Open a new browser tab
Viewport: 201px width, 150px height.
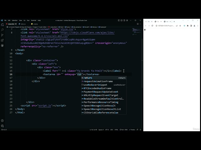[174, 22]
